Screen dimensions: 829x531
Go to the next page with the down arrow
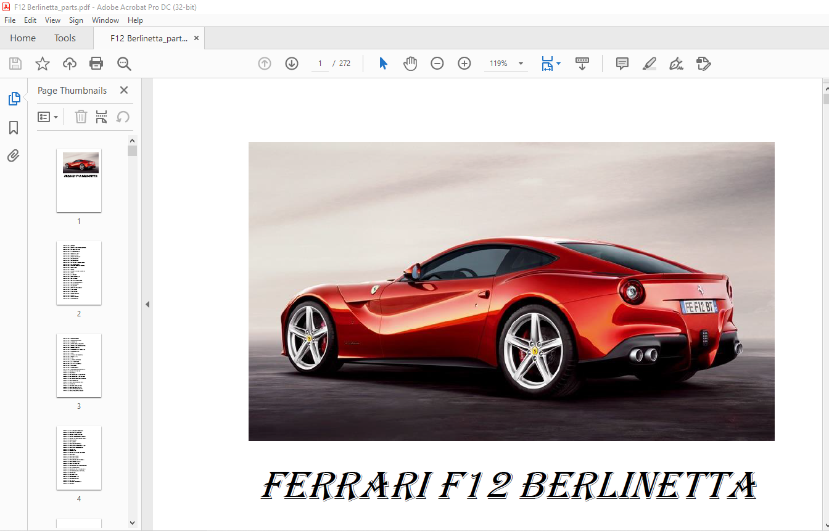coord(292,64)
